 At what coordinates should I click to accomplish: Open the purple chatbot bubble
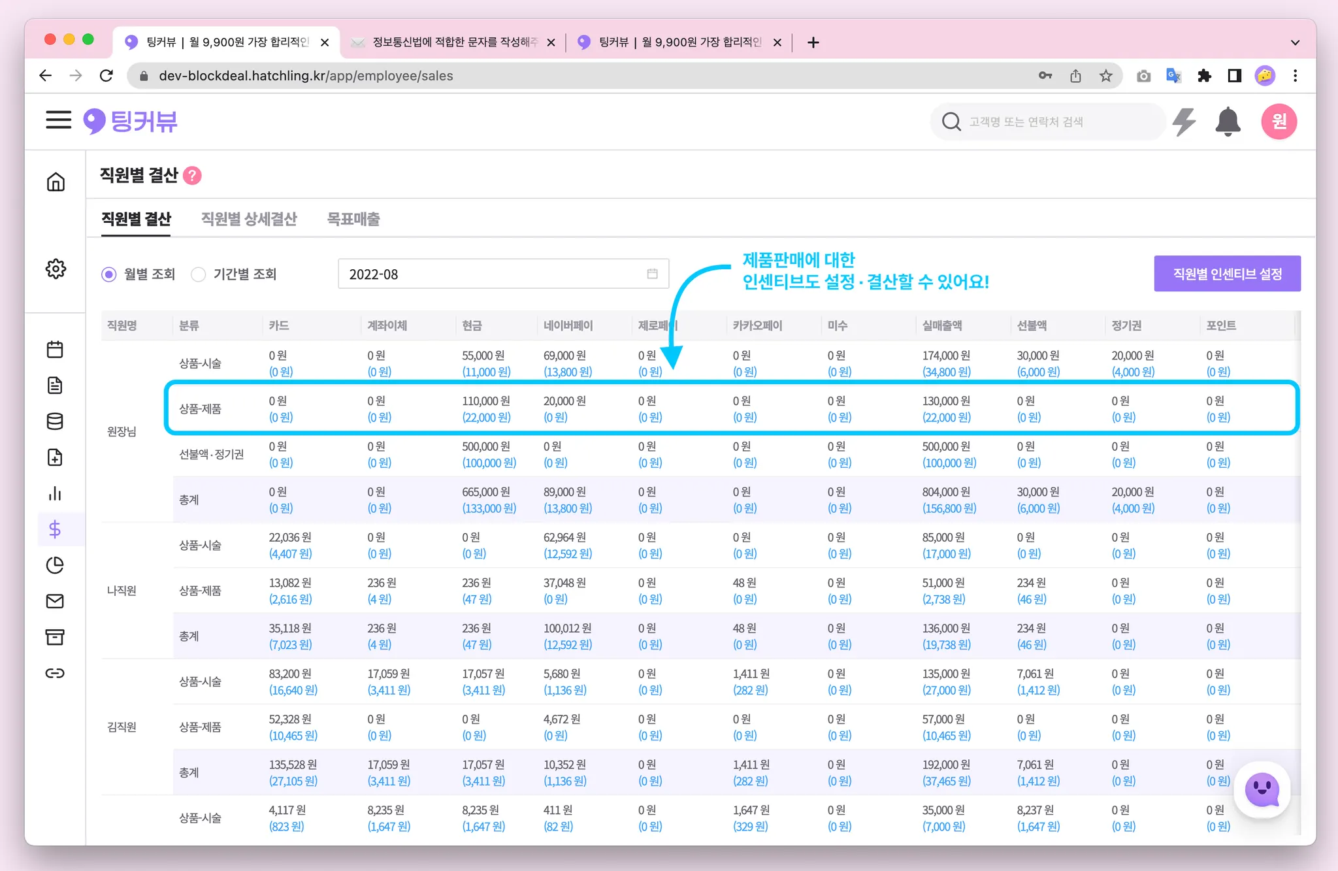1262,790
